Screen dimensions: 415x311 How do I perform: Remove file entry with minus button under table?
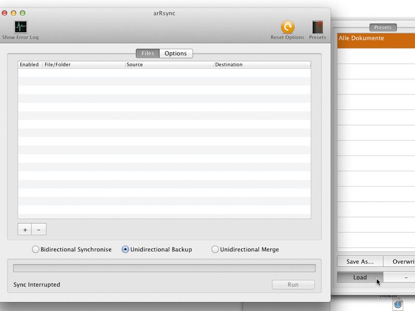tap(39, 229)
